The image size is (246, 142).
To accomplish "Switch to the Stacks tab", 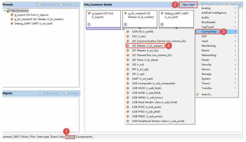I will 70,137.
